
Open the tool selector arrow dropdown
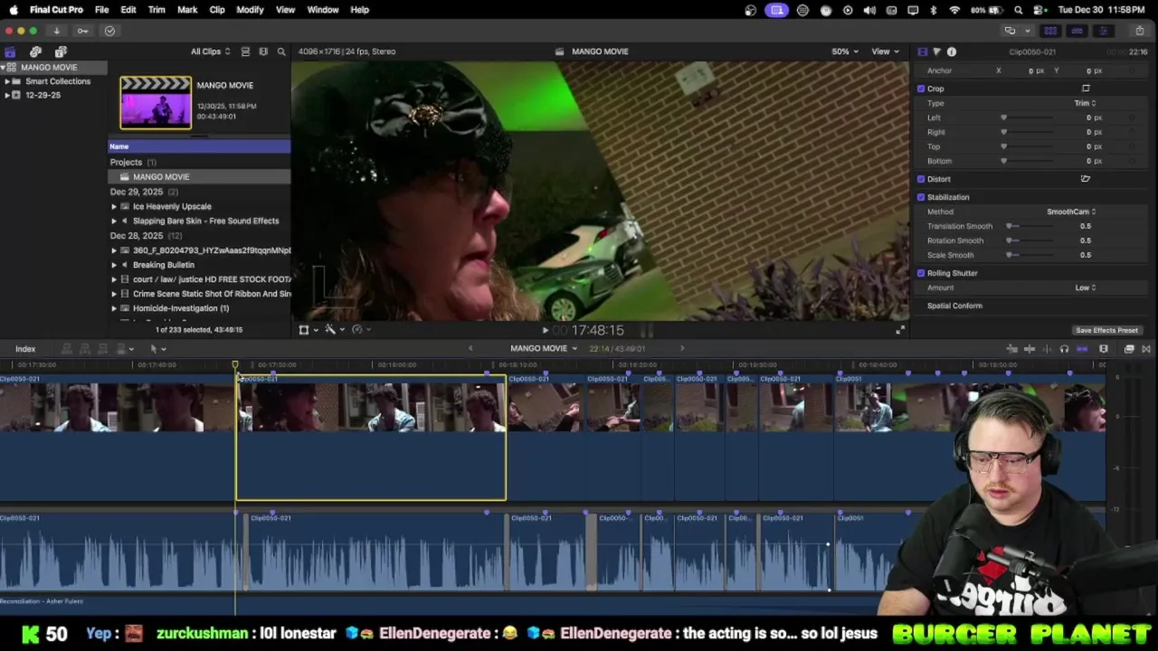pos(157,349)
